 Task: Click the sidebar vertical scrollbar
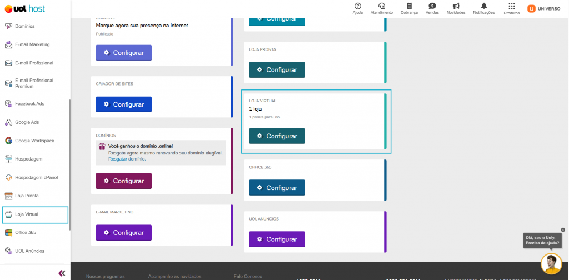(x=69, y=164)
